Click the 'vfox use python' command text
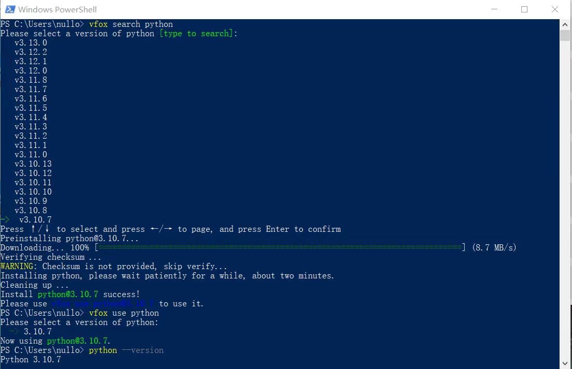The image size is (572, 369). (x=124, y=313)
